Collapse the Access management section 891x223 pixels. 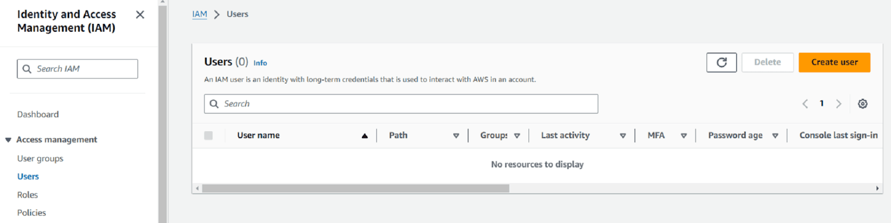click(x=8, y=140)
